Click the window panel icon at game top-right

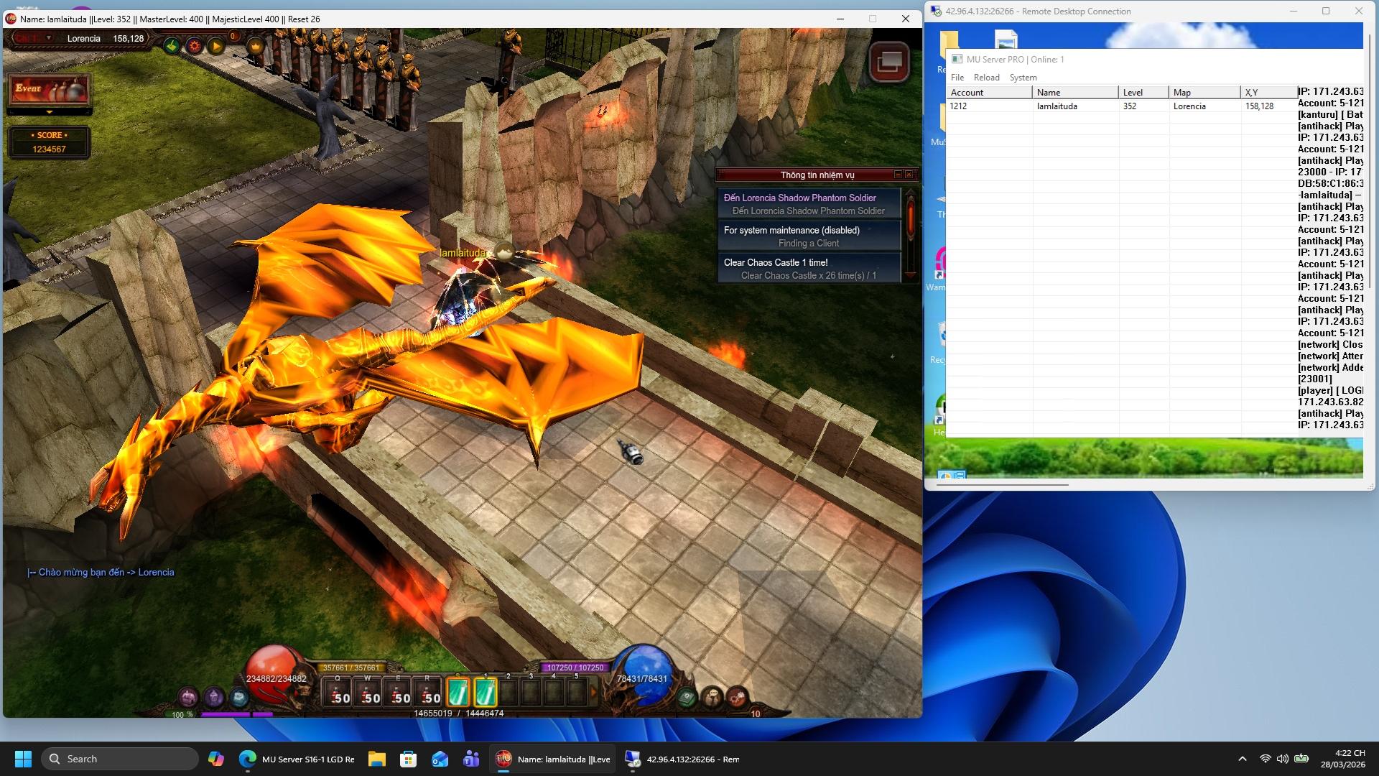[x=889, y=63]
